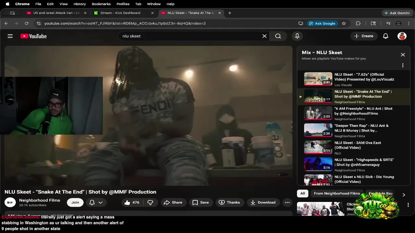Viewport: 415px width, 233px height.
Task: Clear the search text with X
Action: point(265,36)
